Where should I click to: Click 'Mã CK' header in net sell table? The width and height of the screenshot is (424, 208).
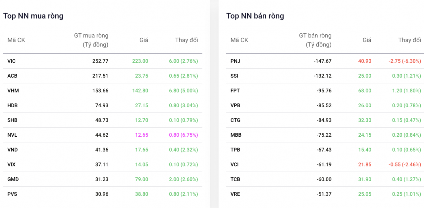click(x=239, y=40)
